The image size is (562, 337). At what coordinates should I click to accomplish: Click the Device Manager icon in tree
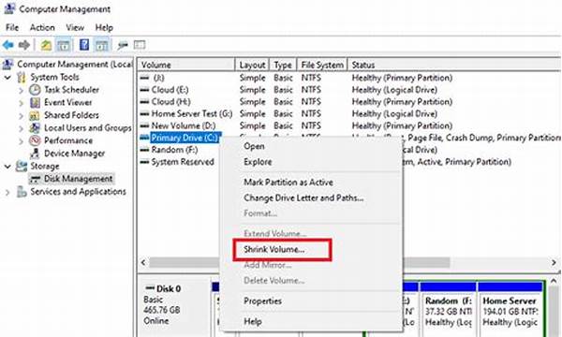click(x=35, y=154)
